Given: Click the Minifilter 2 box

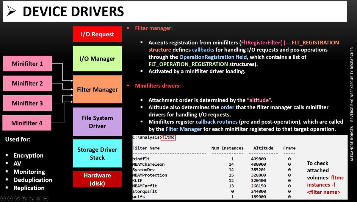Looking at the screenshot, I should (27, 83).
